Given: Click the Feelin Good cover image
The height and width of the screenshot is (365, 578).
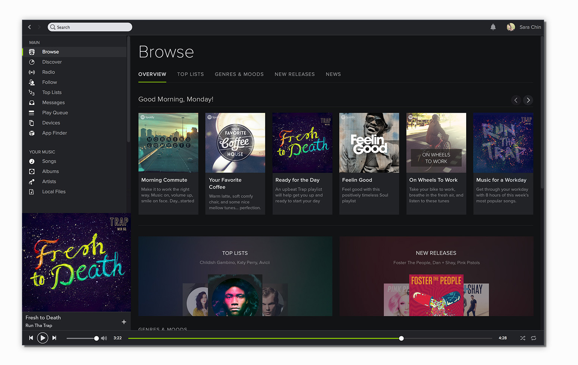Looking at the screenshot, I should [369, 143].
